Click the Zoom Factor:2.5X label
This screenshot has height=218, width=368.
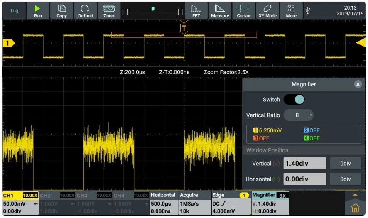[226, 72]
